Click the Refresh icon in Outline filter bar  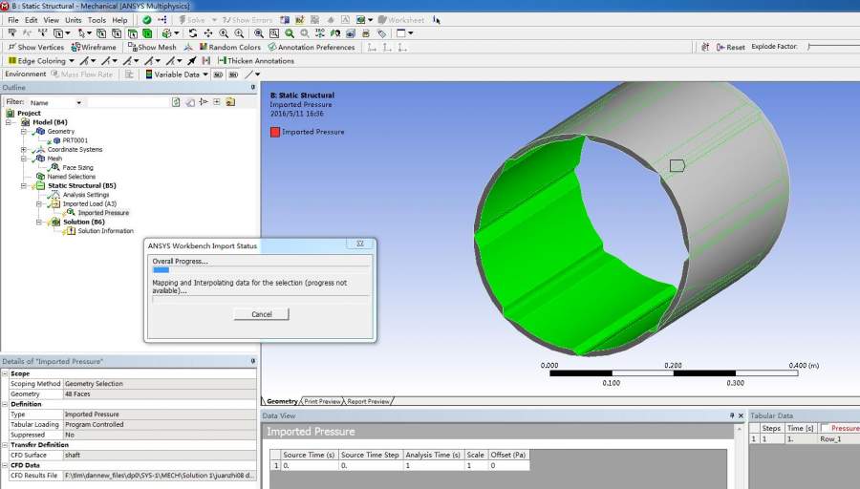pos(176,102)
